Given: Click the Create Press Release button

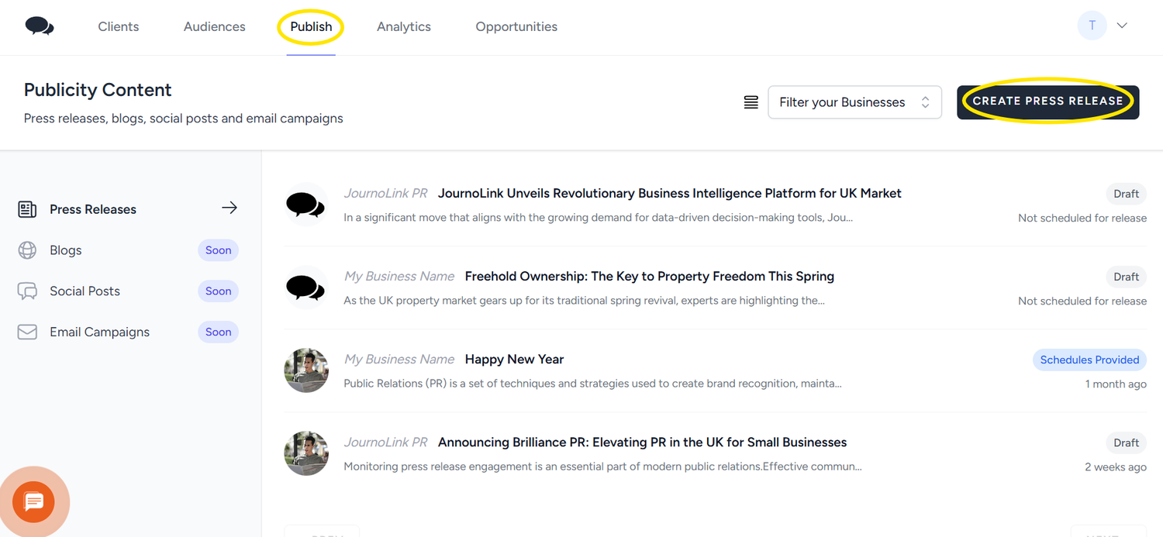Looking at the screenshot, I should tap(1047, 102).
